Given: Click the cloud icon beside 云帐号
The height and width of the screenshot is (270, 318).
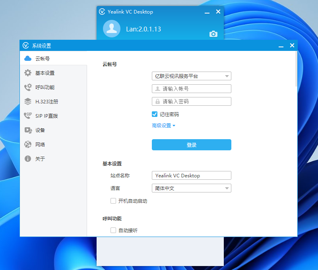Looking at the screenshot, I should point(28,58).
